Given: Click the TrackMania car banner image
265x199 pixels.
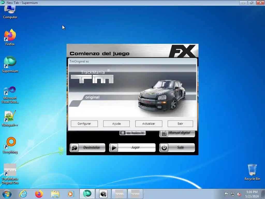Looking at the screenshot, I should click(x=132, y=90).
